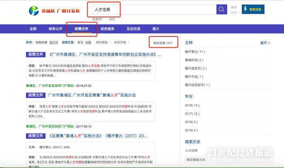Expand the 文种 list with 展开

[x=265, y=43]
